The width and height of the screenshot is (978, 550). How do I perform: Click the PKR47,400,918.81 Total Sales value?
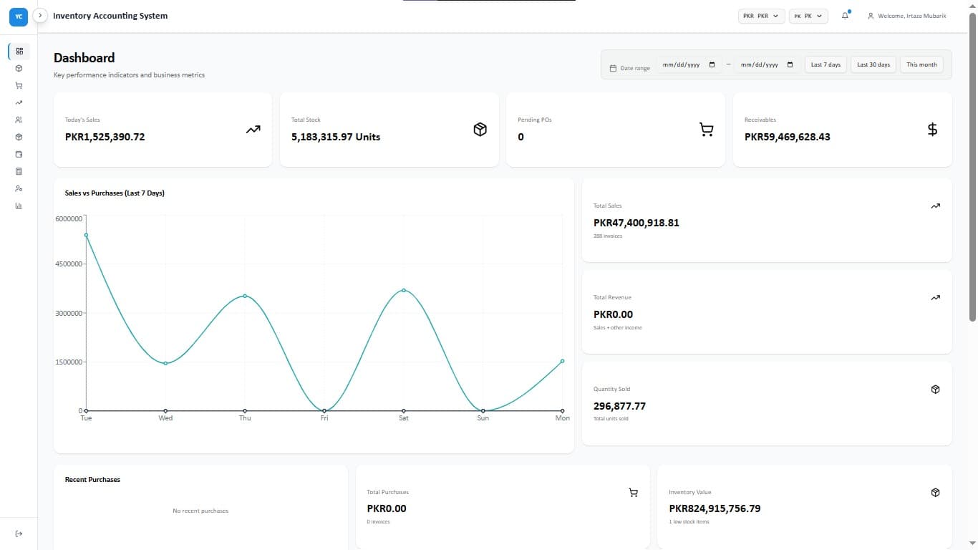[x=636, y=223]
